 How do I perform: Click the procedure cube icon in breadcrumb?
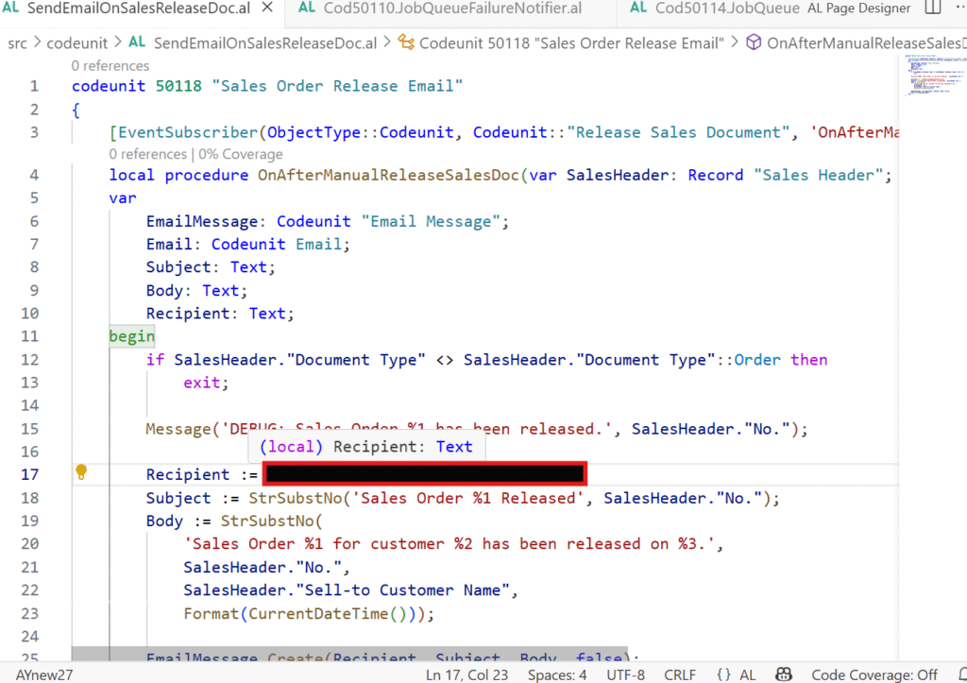click(755, 43)
